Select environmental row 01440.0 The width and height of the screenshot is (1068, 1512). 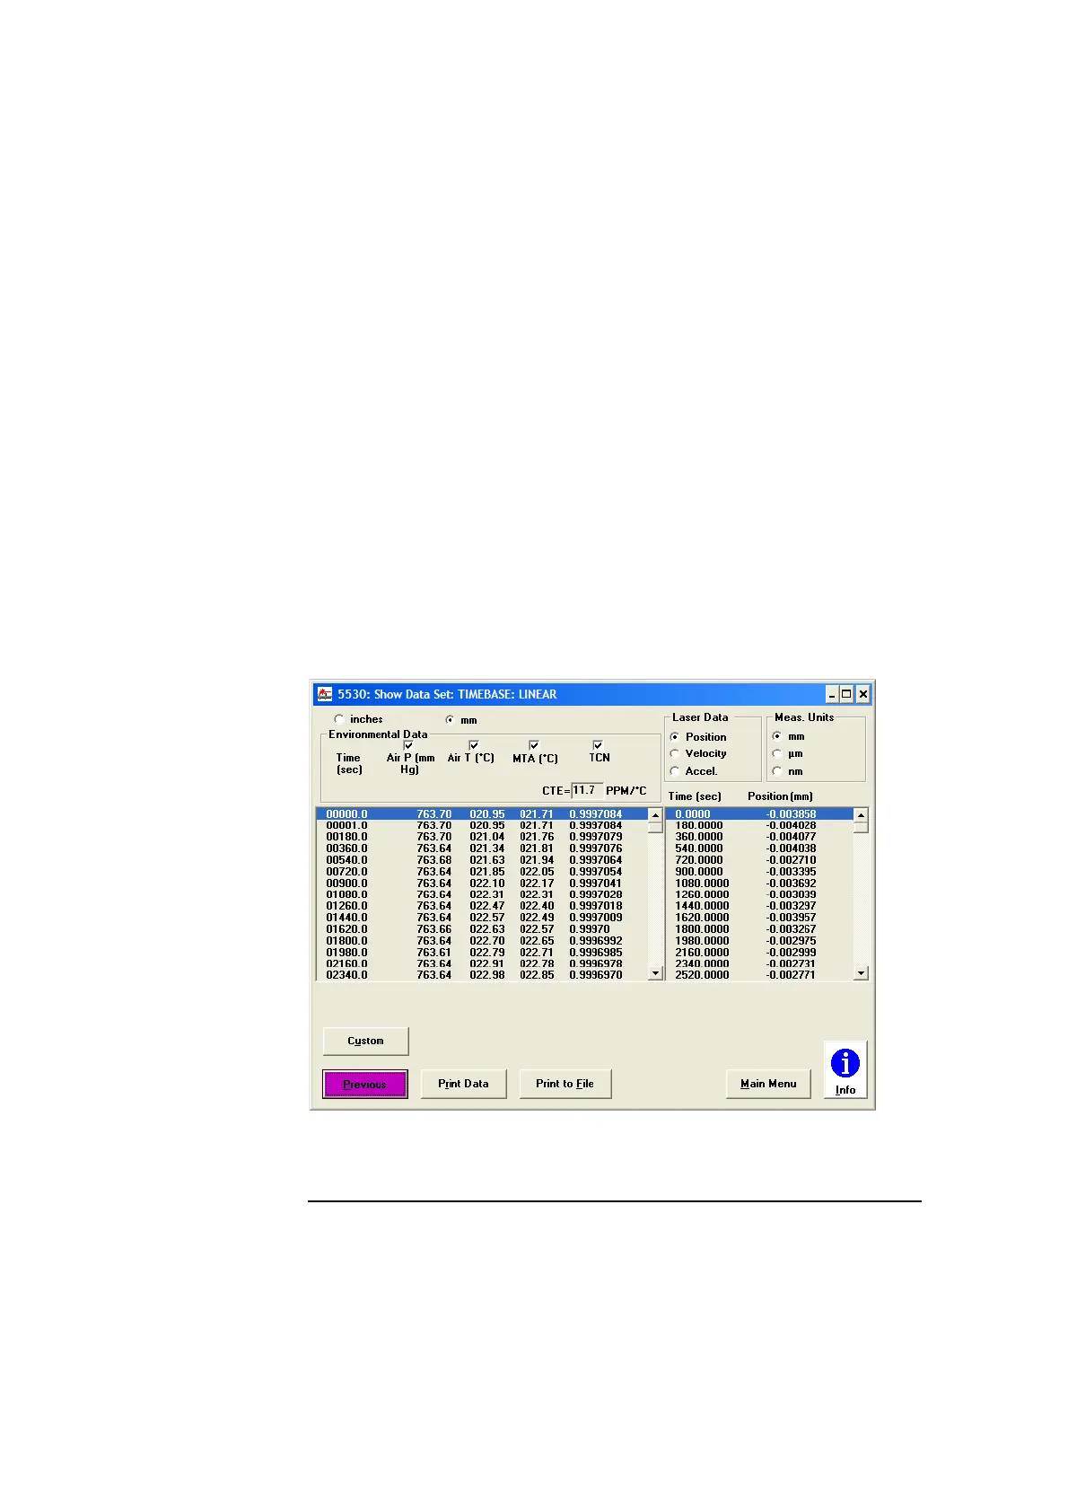pos(482,918)
